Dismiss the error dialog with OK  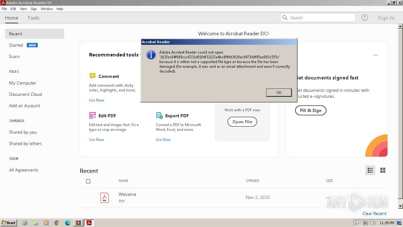tap(279, 92)
